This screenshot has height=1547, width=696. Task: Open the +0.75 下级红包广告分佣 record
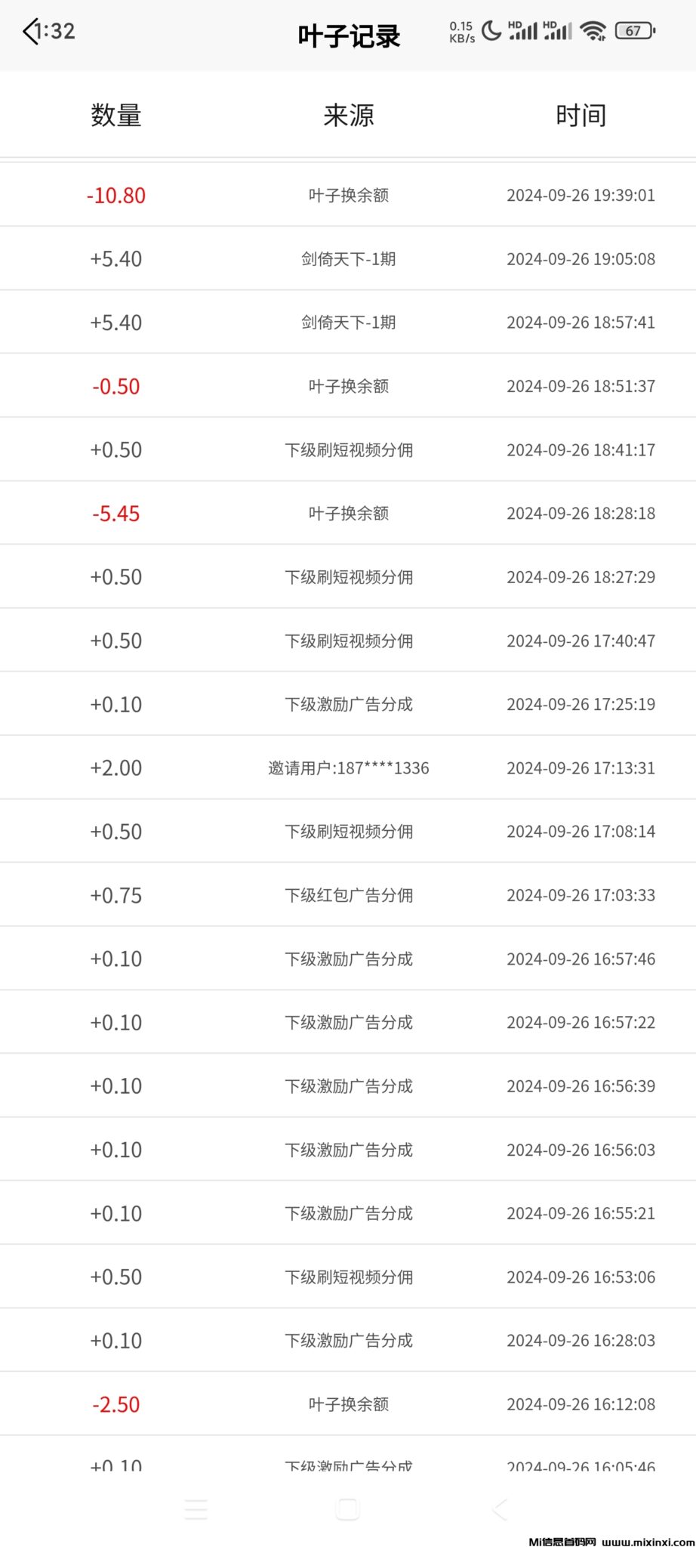pyautogui.click(x=348, y=895)
